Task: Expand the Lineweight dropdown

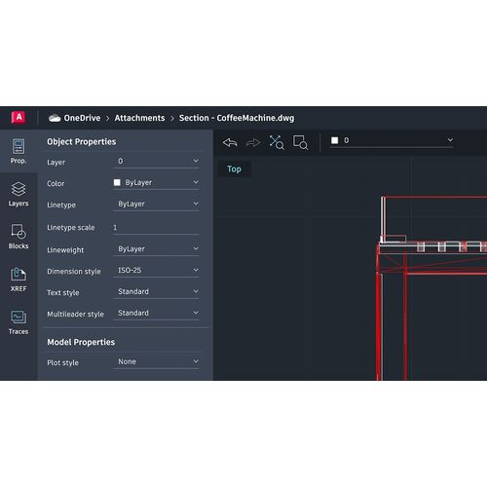Action: click(x=156, y=249)
